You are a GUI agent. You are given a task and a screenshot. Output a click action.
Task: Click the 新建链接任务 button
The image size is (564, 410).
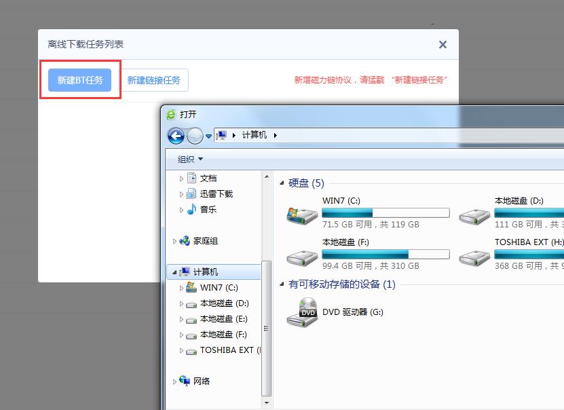point(153,80)
